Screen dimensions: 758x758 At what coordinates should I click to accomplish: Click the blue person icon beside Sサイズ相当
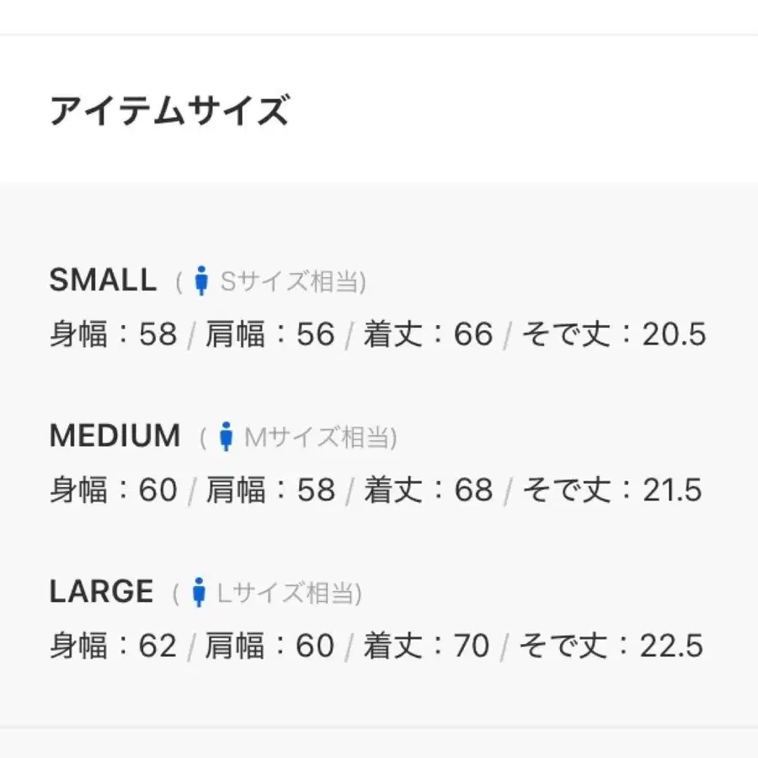[201, 280]
